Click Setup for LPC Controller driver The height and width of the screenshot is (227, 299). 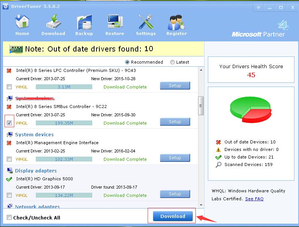175,85
